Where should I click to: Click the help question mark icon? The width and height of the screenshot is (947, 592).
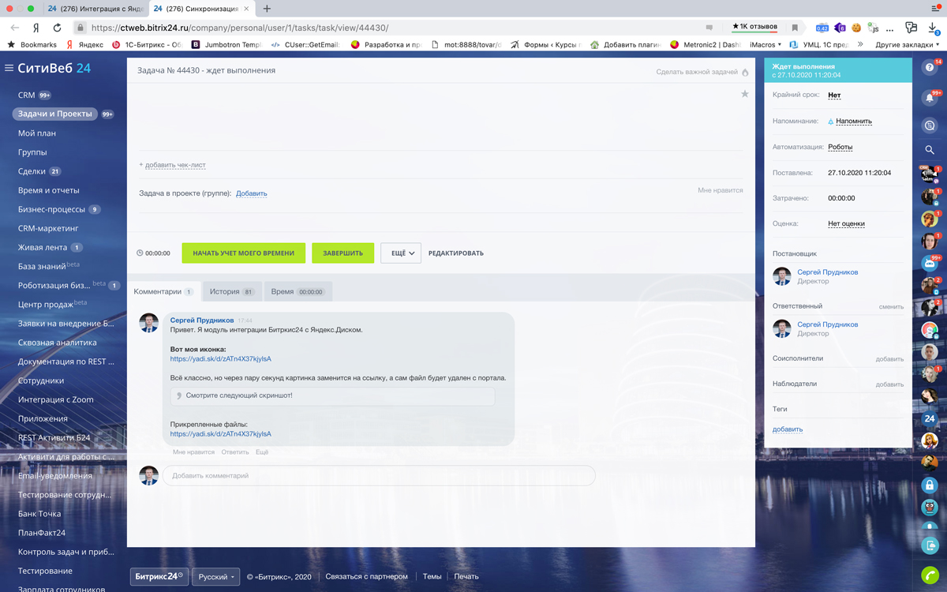click(x=930, y=68)
